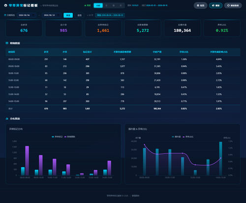The image size is (246, 203).
Task: Click the card showing 985
Action: click(63, 28)
